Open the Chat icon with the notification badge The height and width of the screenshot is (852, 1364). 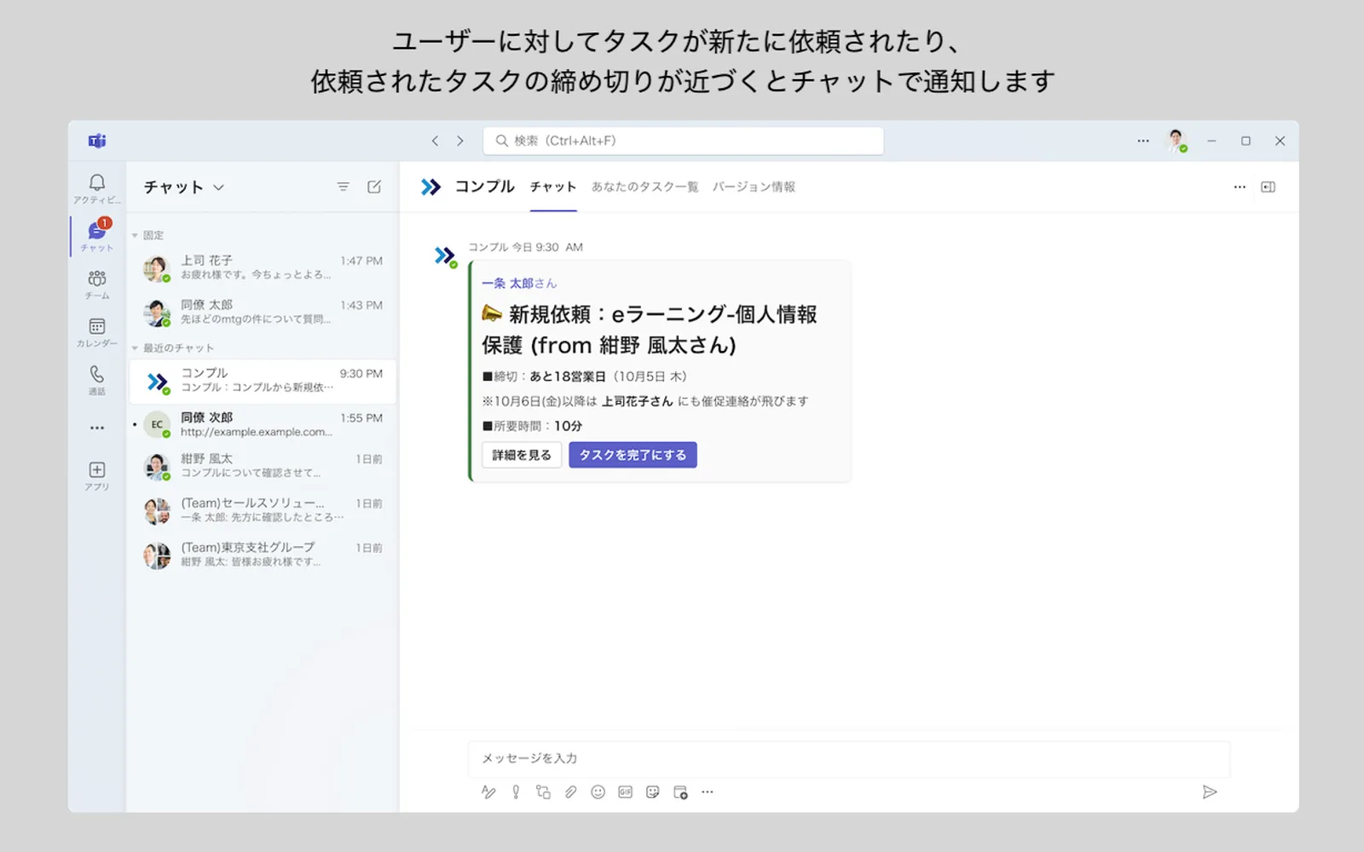tap(97, 235)
